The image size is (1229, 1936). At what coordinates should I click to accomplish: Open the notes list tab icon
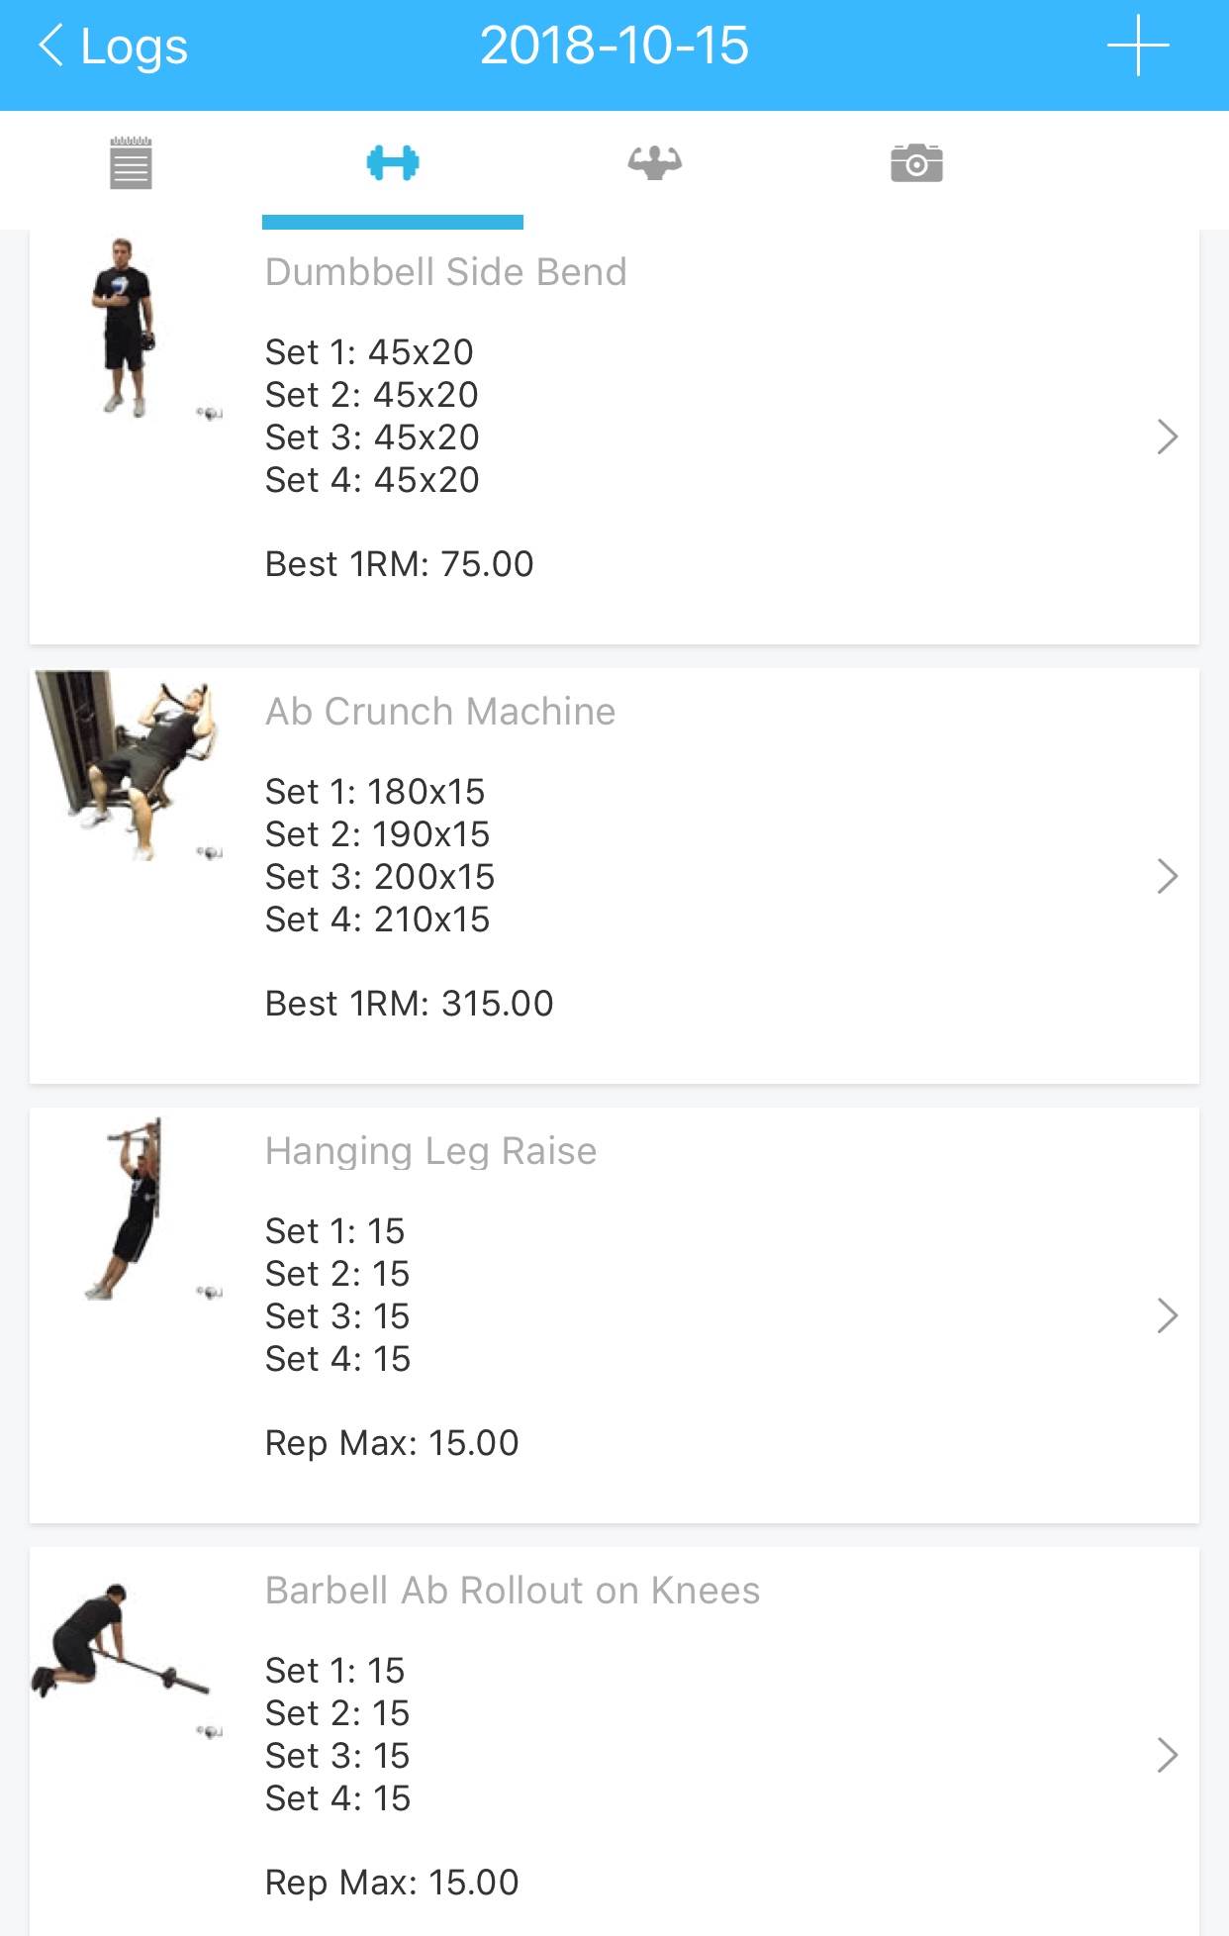pyautogui.click(x=131, y=162)
